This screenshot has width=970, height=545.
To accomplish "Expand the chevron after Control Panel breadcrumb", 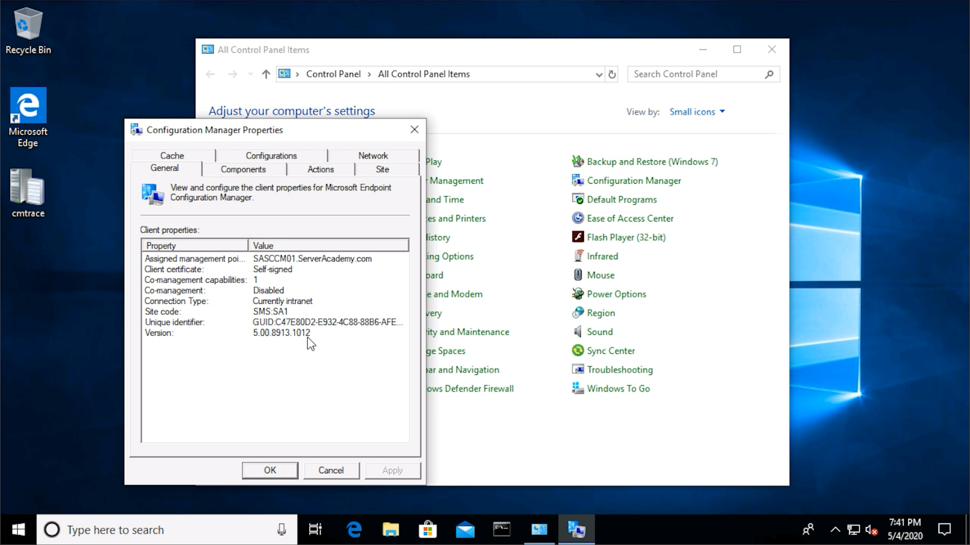I will coord(369,74).
